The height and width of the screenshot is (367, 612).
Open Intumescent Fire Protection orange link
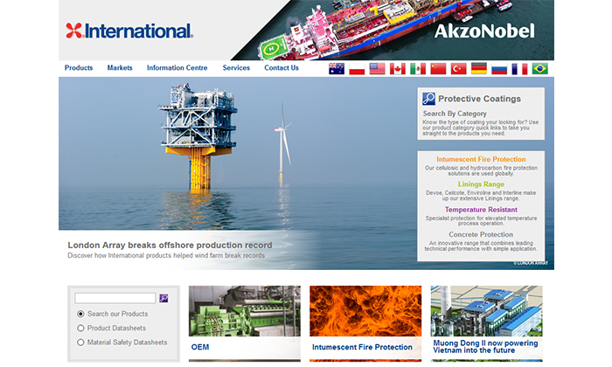(x=481, y=159)
